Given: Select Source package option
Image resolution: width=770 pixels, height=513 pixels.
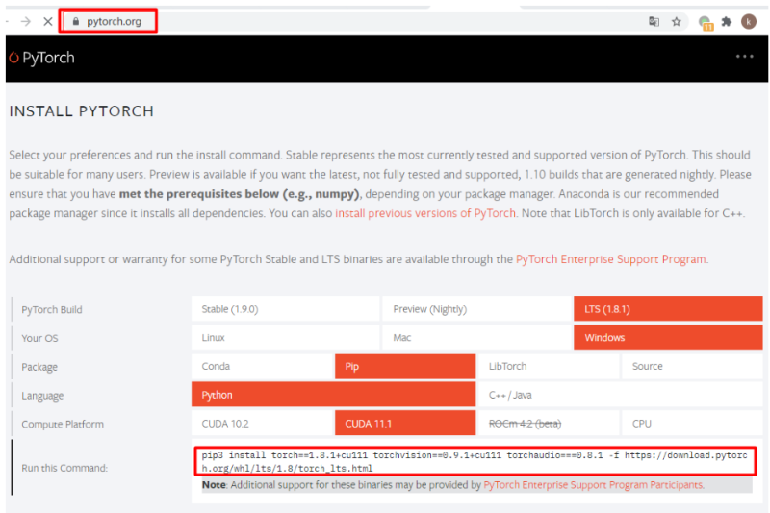Looking at the screenshot, I should tap(692, 366).
